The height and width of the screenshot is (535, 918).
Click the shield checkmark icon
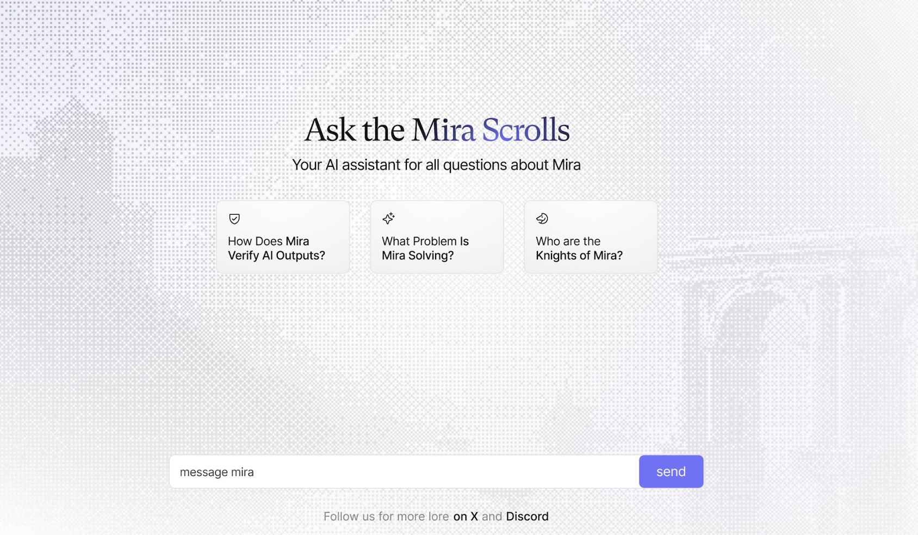(x=234, y=219)
